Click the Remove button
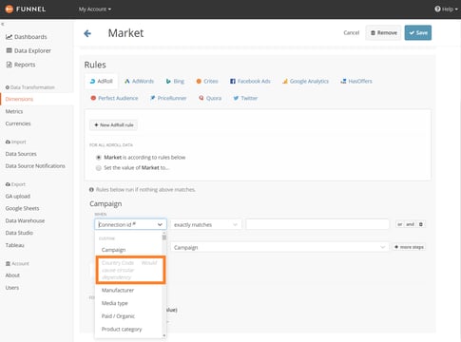 coord(383,32)
